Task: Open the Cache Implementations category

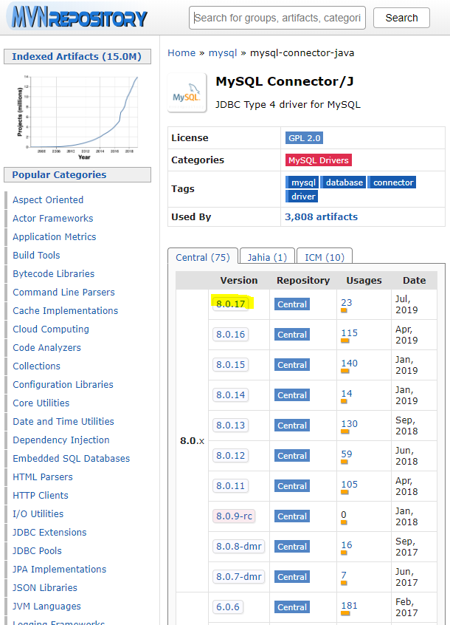Action: (65, 310)
